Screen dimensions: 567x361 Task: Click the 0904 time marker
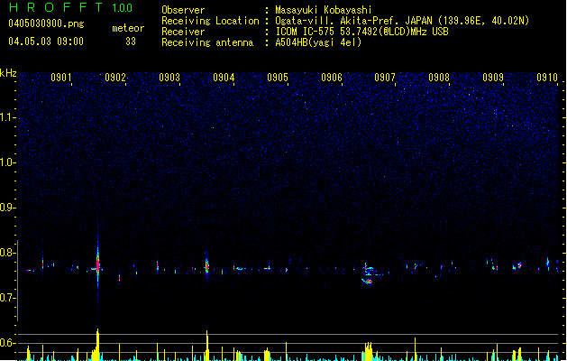click(x=224, y=78)
